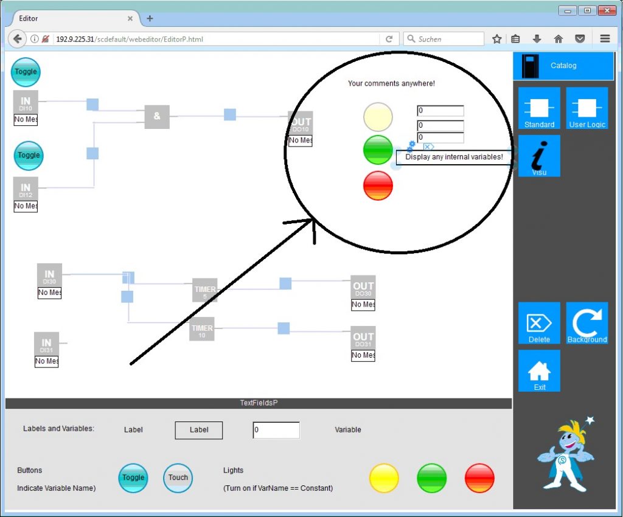
Task: Open the downloads list
Action: coord(537,38)
